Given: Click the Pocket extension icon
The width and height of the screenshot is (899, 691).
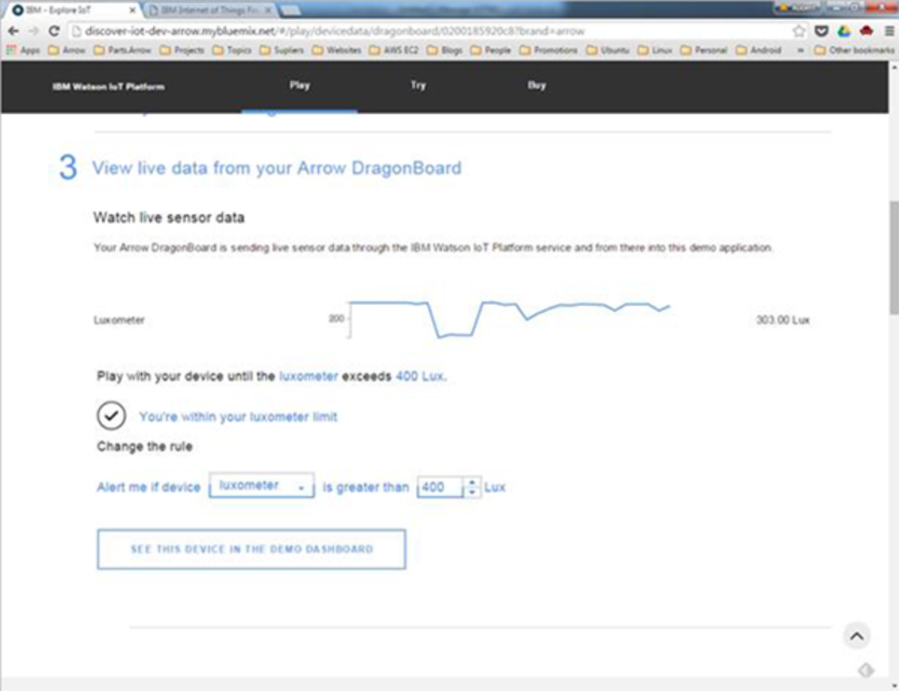Looking at the screenshot, I should click(822, 31).
